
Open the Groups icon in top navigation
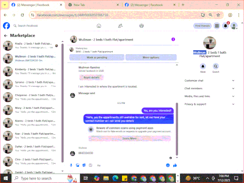142,26
